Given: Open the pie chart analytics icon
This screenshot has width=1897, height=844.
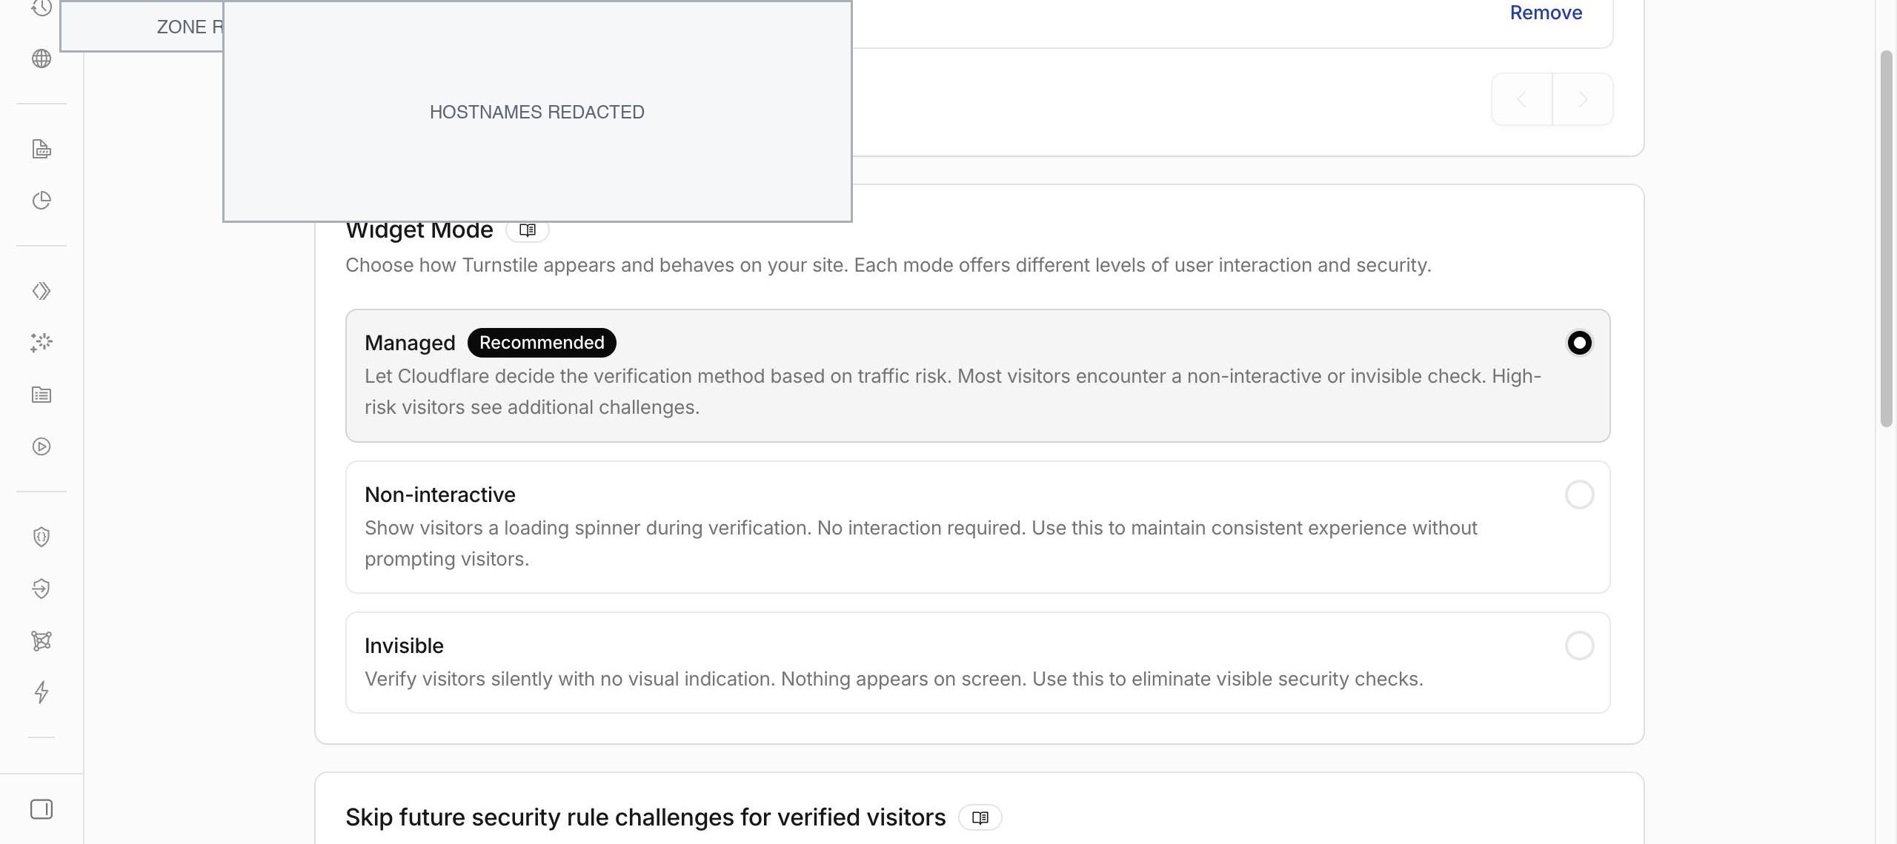Looking at the screenshot, I should [x=41, y=201].
